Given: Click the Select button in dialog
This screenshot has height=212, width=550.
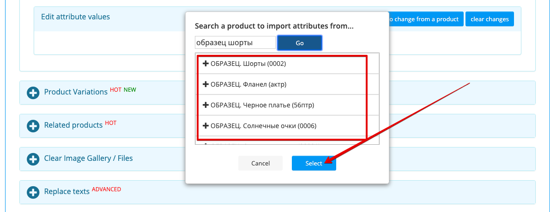Looking at the screenshot, I should (314, 163).
